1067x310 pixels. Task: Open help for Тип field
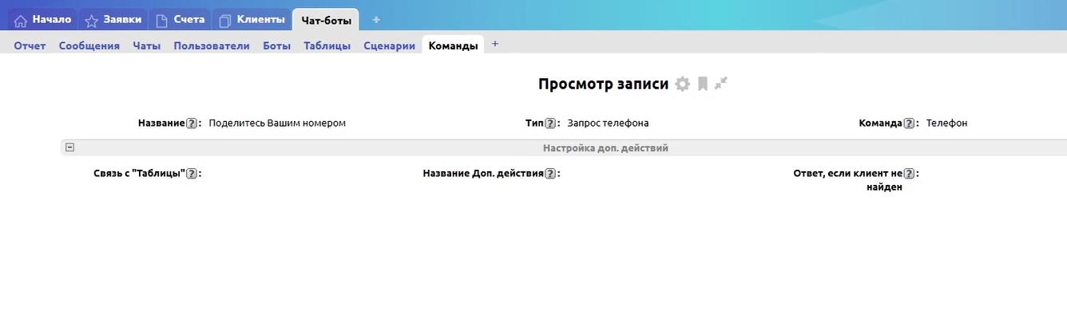(x=550, y=124)
